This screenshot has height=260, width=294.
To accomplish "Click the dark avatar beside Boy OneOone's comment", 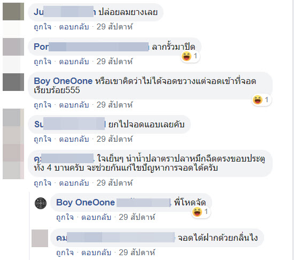I will pyautogui.click(x=13, y=82).
